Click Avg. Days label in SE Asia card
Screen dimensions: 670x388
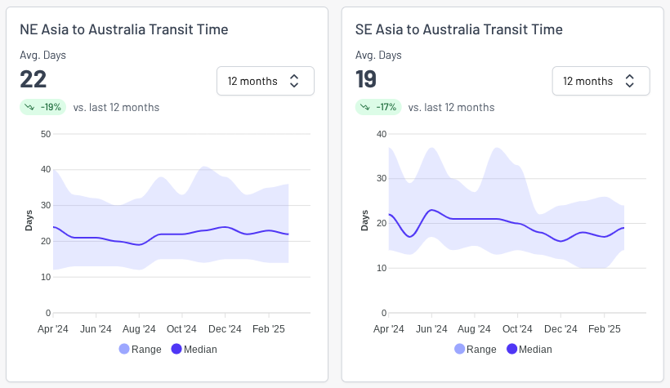[378, 55]
